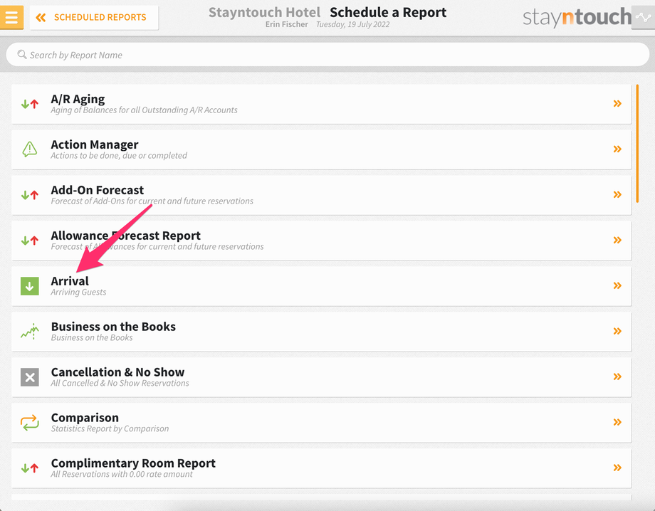Screen dimensions: 655x511
Task: Open the analytics graph icon at top right
Action: tap(643, 17)
